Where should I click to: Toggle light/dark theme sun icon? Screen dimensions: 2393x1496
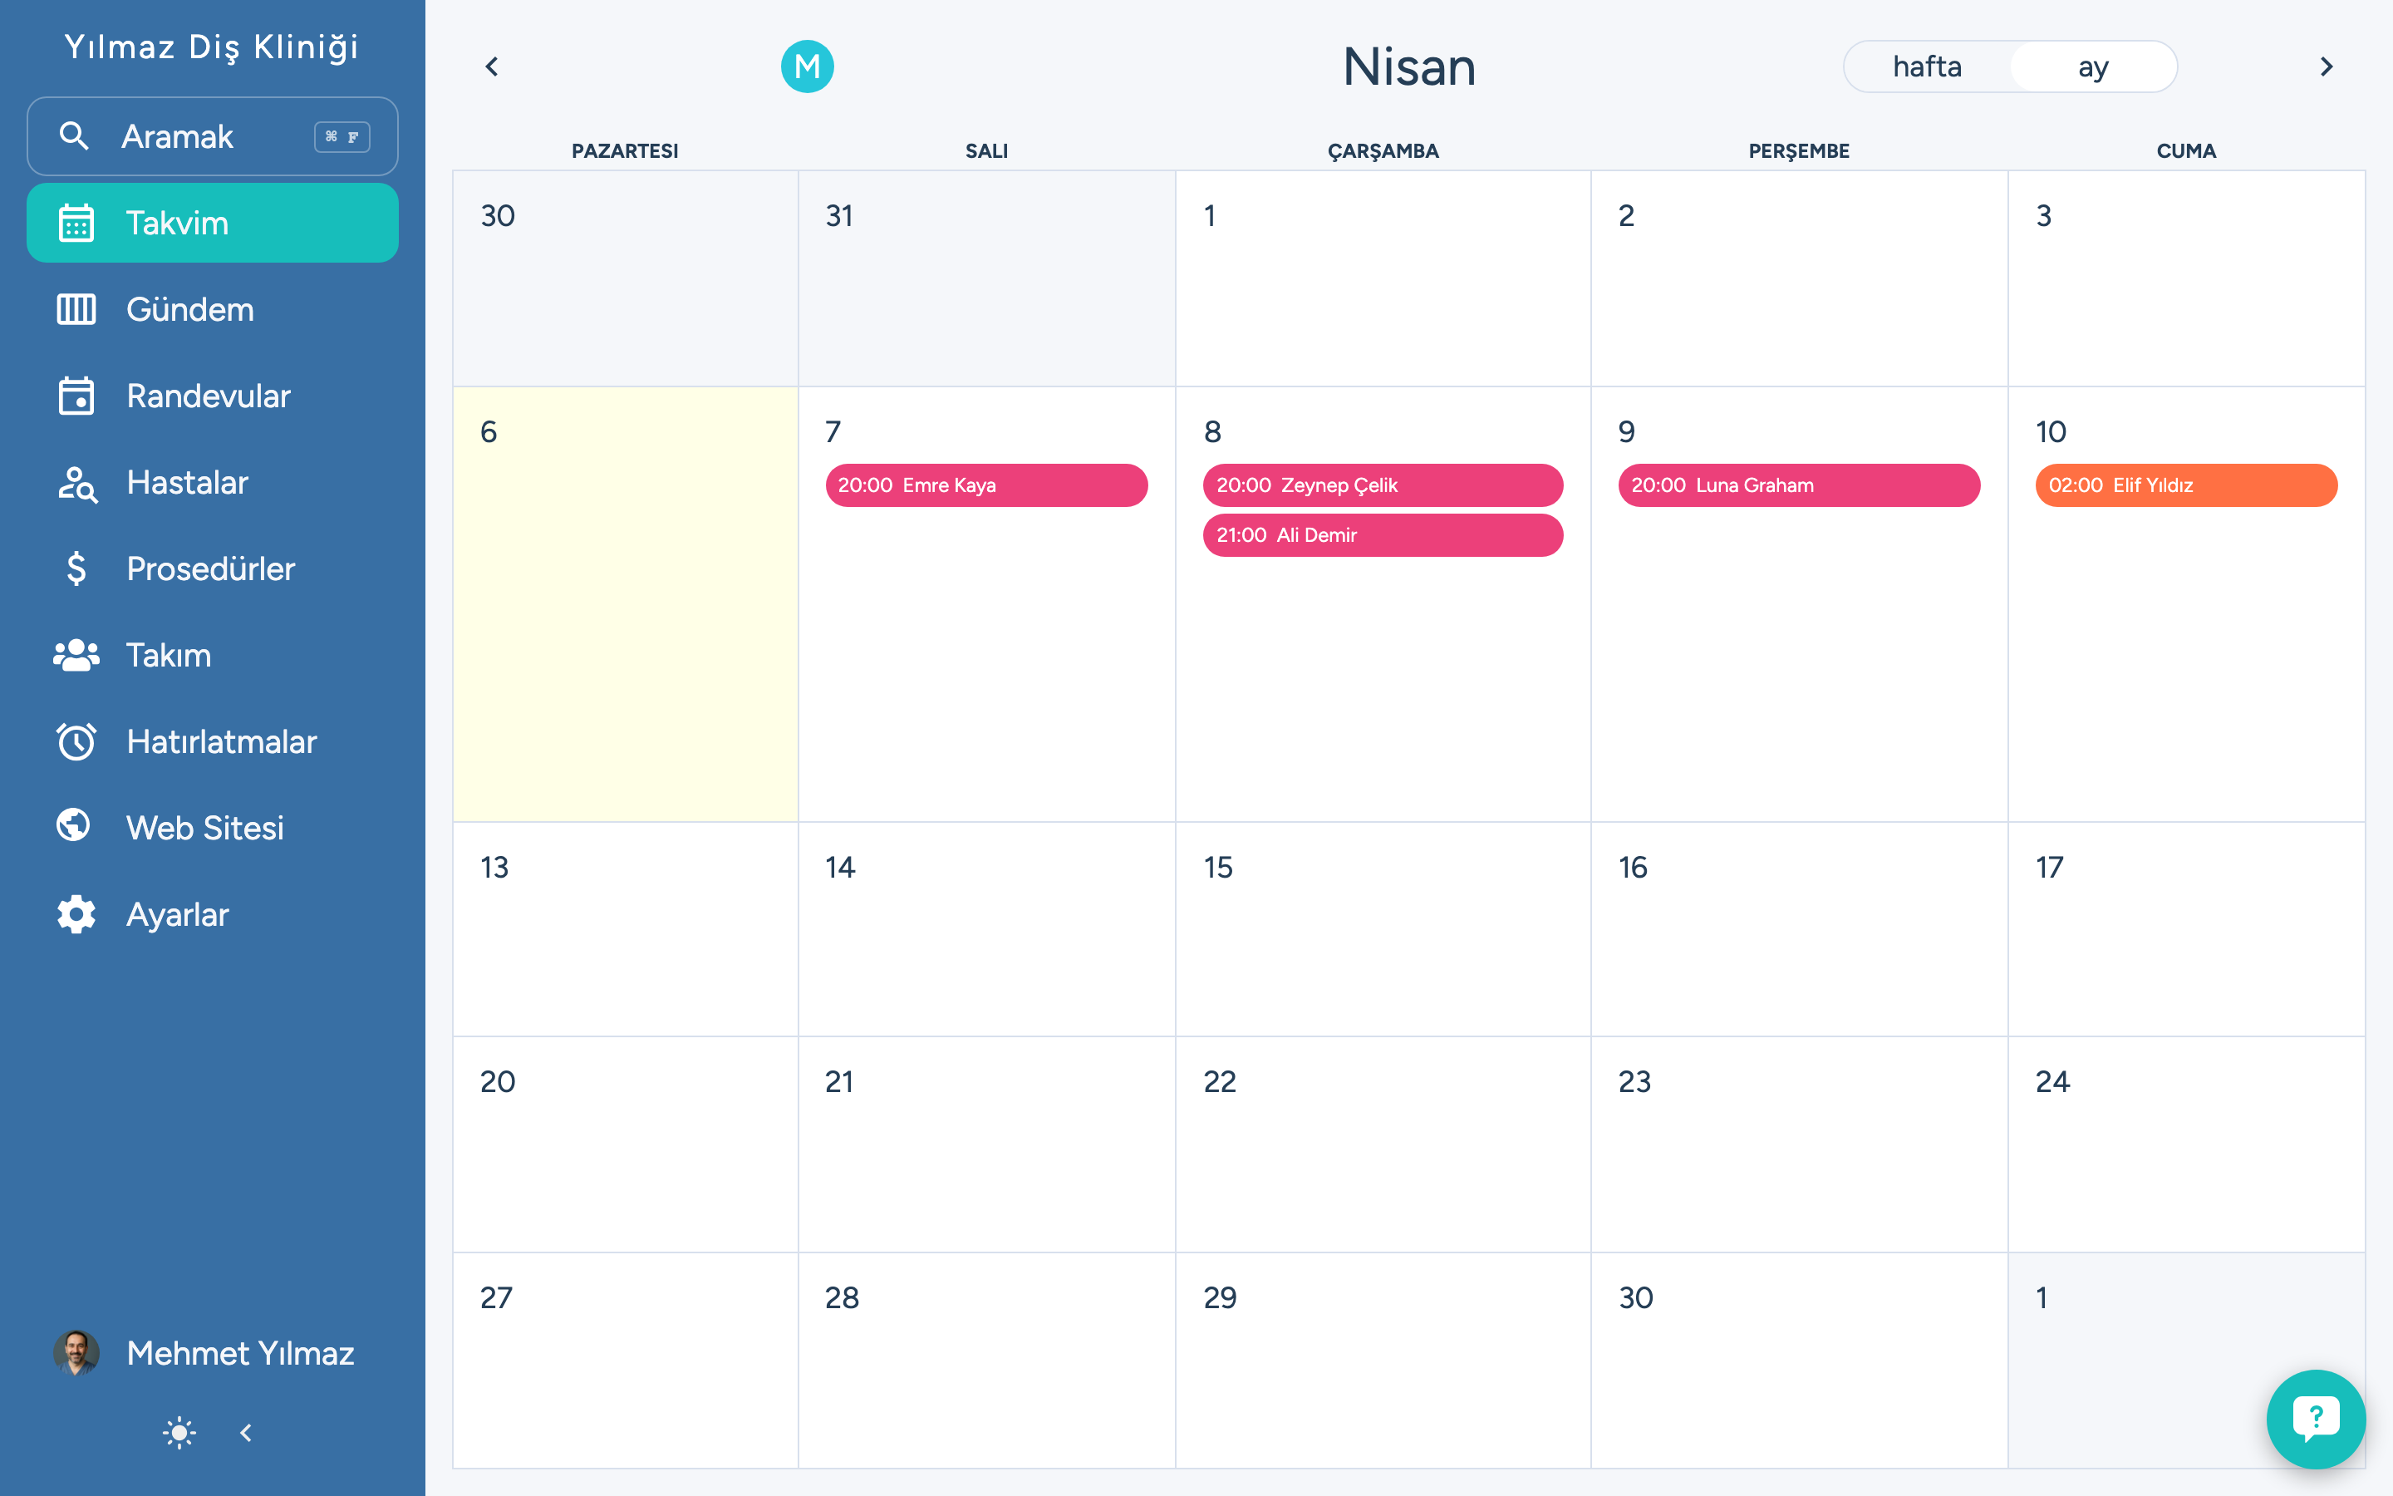[179, 1432]
